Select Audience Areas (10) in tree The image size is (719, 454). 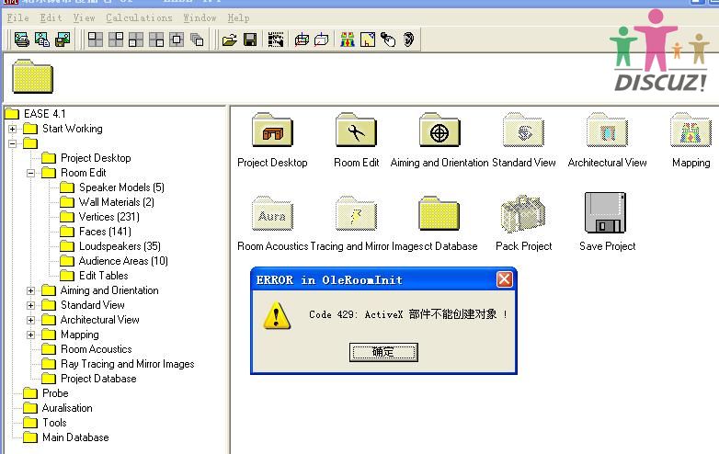tap(123, 261)
